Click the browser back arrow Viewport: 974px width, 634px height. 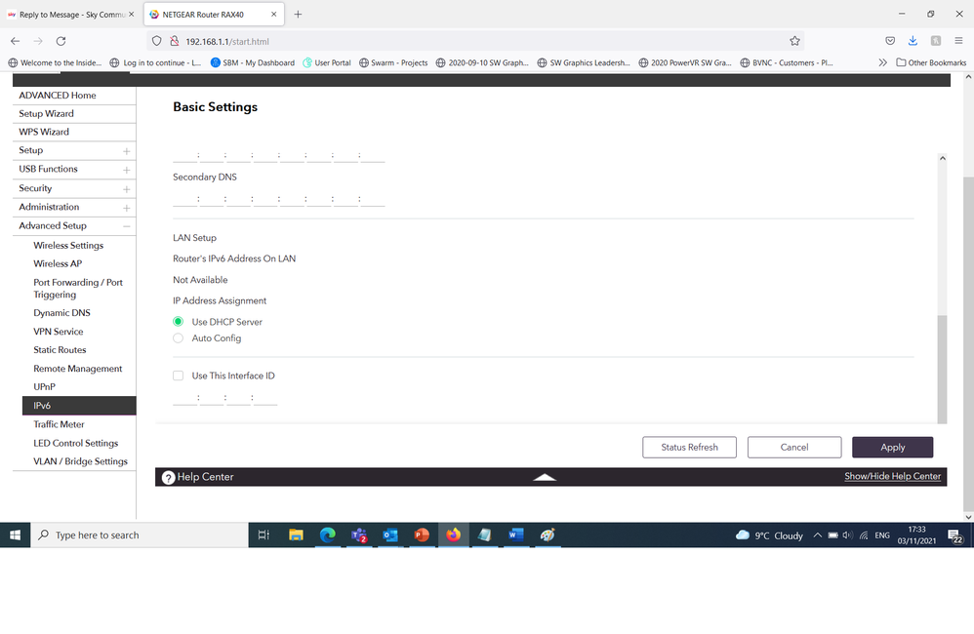tap(16, 41)
